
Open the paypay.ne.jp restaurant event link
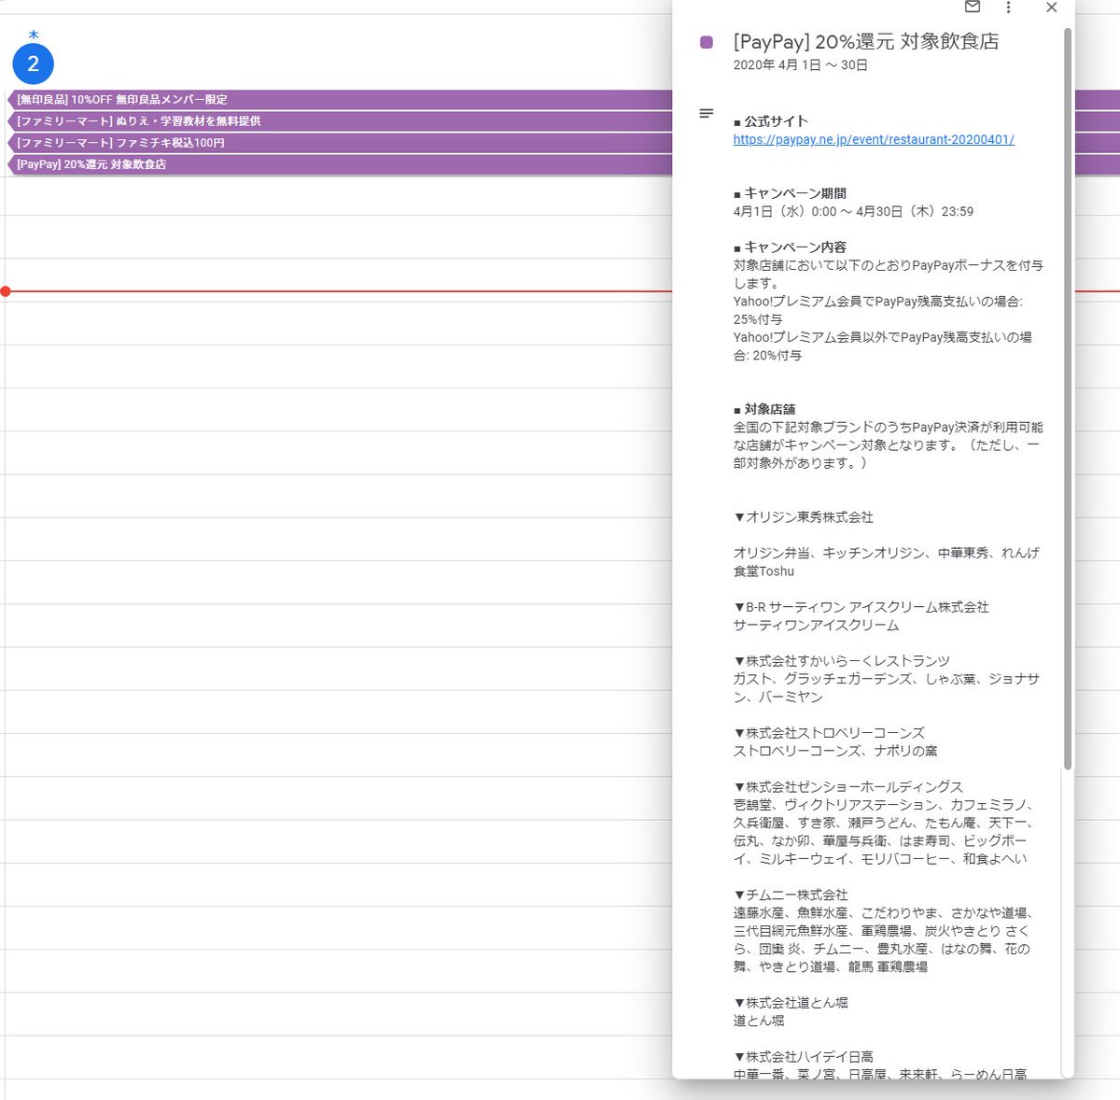pyautogui.click(x=874, y=139)
